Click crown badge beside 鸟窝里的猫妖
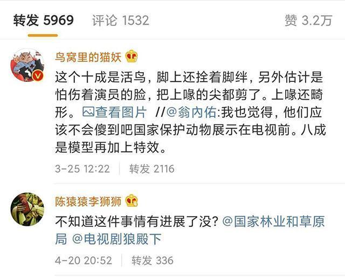The image size is (345, 278). tap(132, 55)
